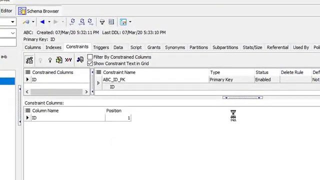This screenshot has width=320, height=180.
Task: Click the browser layout icon in toolbar
Action: (x=123, y=22)
